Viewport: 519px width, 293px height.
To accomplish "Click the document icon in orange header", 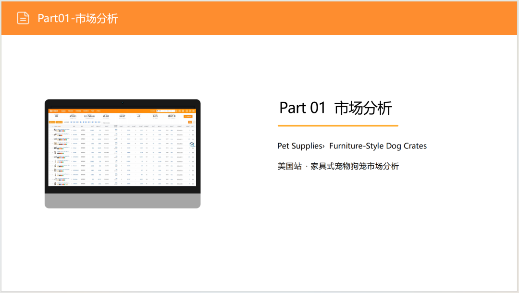I will click(23, 18).
